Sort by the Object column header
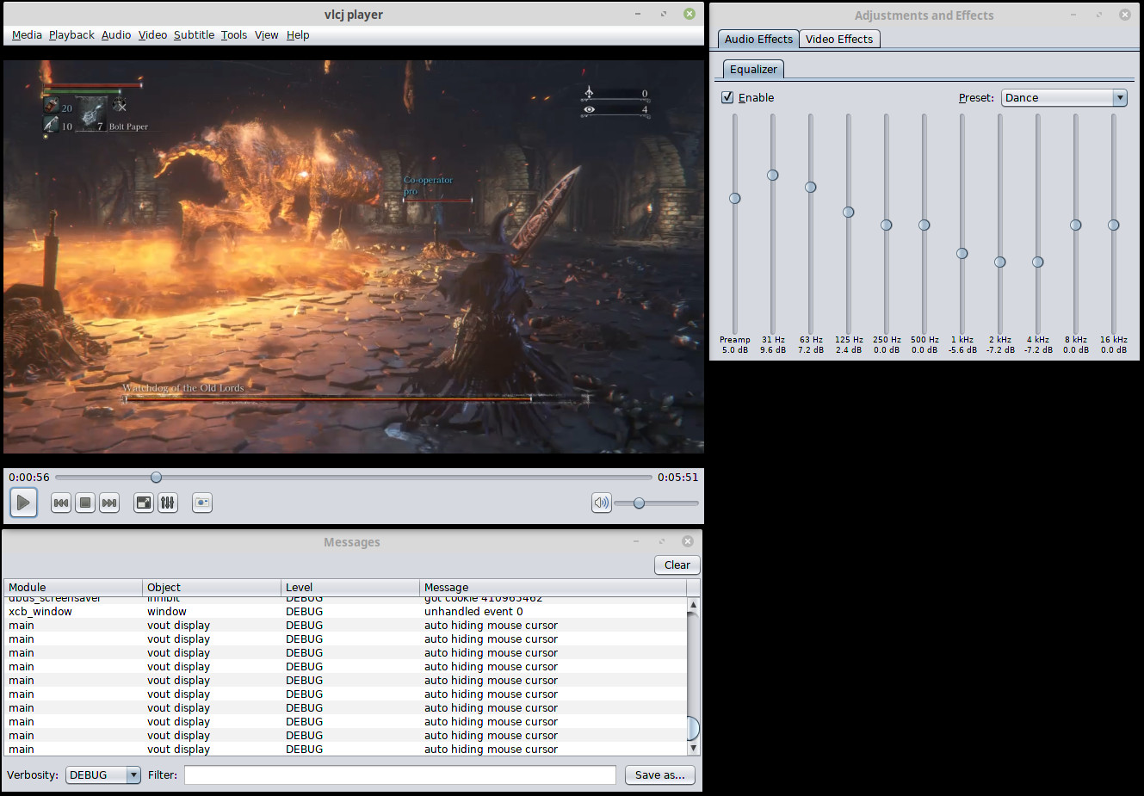Screen dimensions: 1144x796 click(x=212, y=587)
